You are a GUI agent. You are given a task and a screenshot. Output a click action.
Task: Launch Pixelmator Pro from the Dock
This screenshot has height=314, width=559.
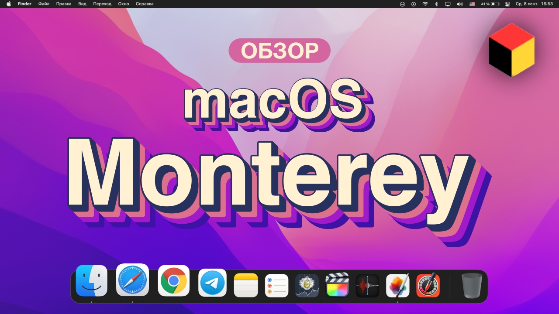click(398, 285)
